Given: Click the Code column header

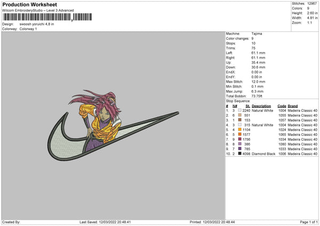Looking at the screenshot, I should (x=282, y=106).
